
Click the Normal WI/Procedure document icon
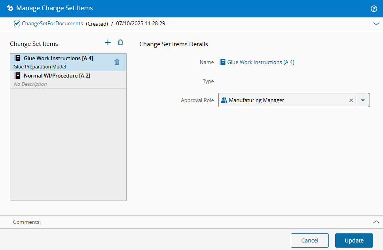click(17, 76)
